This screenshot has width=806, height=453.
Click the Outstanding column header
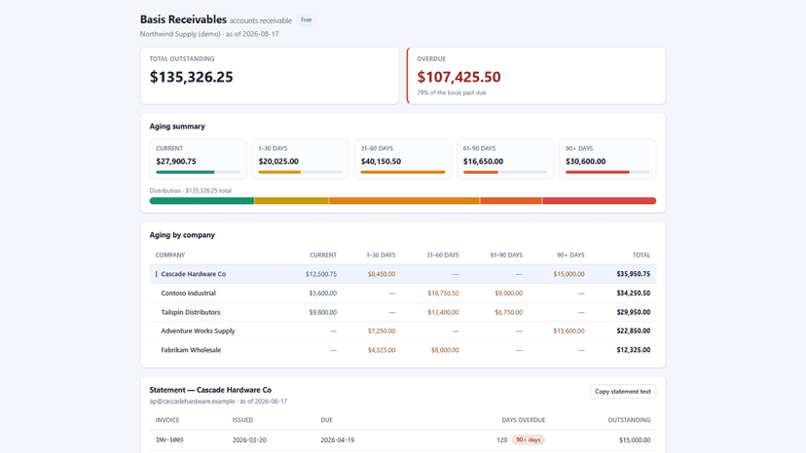pyautogui.click(x=629, y=420)
